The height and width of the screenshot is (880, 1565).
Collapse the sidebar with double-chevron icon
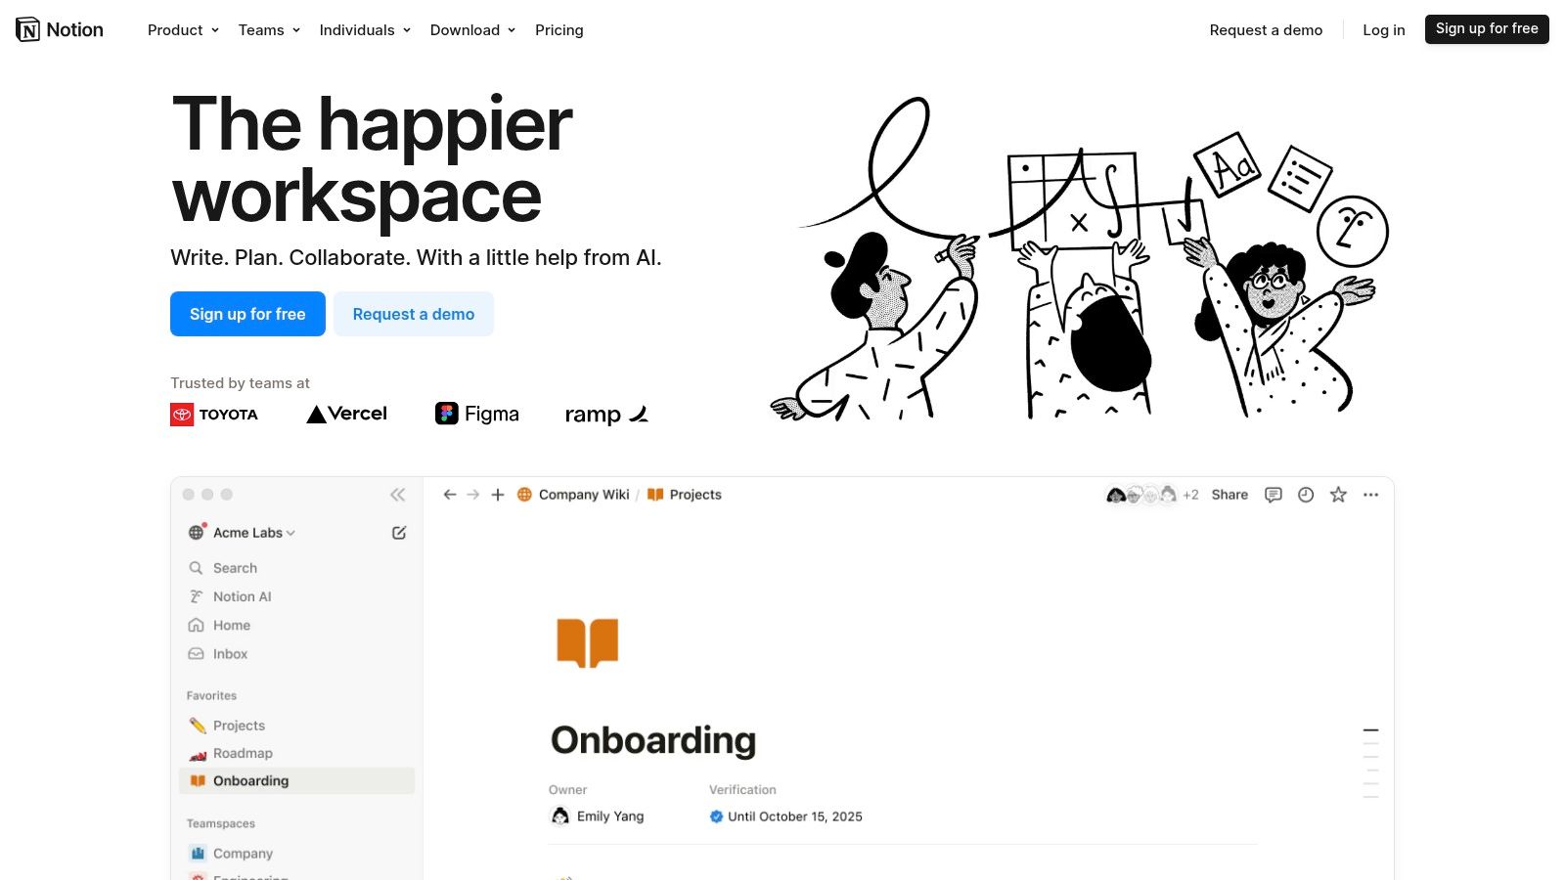pos(397,495)
